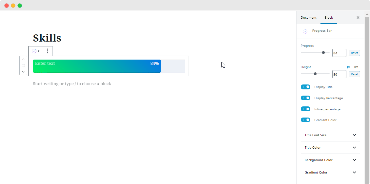This screenshot has height=184, width=370.
Task: Reset the Height value
Action: click(355, 74)
